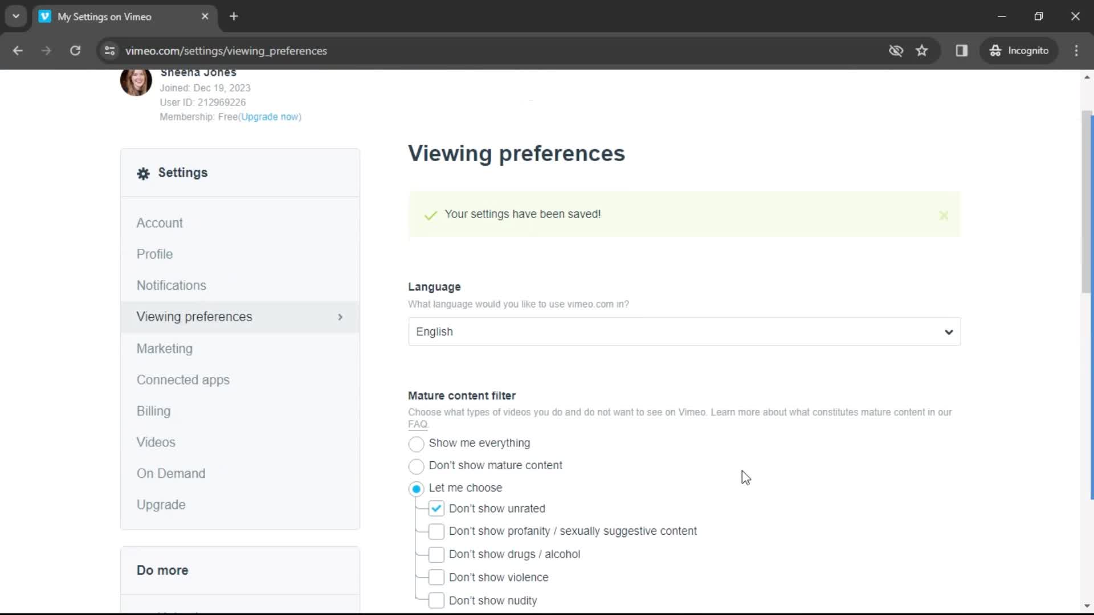This screenshot has height=615, width=1094.
Task: Click the back navigation arrow icon
Action: coord(17,50)
